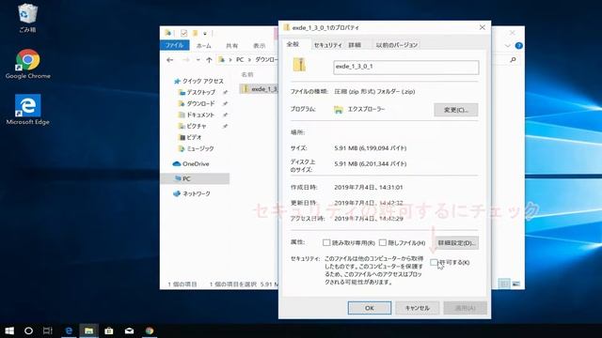Go up one folder level in Explorer
The width and height of the screenshot is (602, 338).
pos(209,60)
